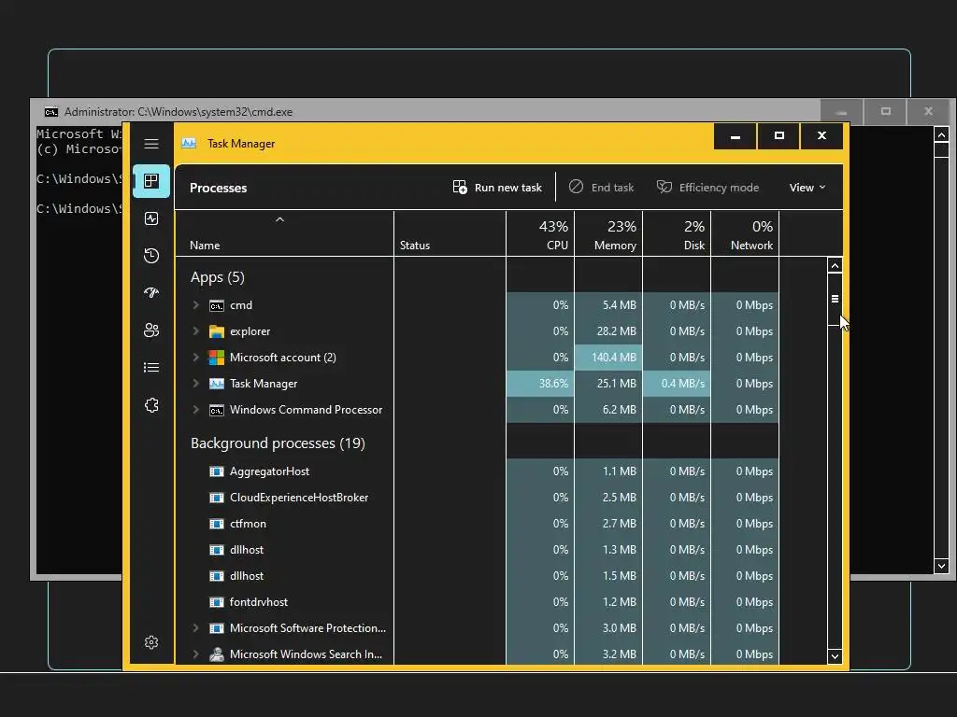957x717 pixels.
Task: Open the Startup apps sidebar icon
Action: [151, 292]
